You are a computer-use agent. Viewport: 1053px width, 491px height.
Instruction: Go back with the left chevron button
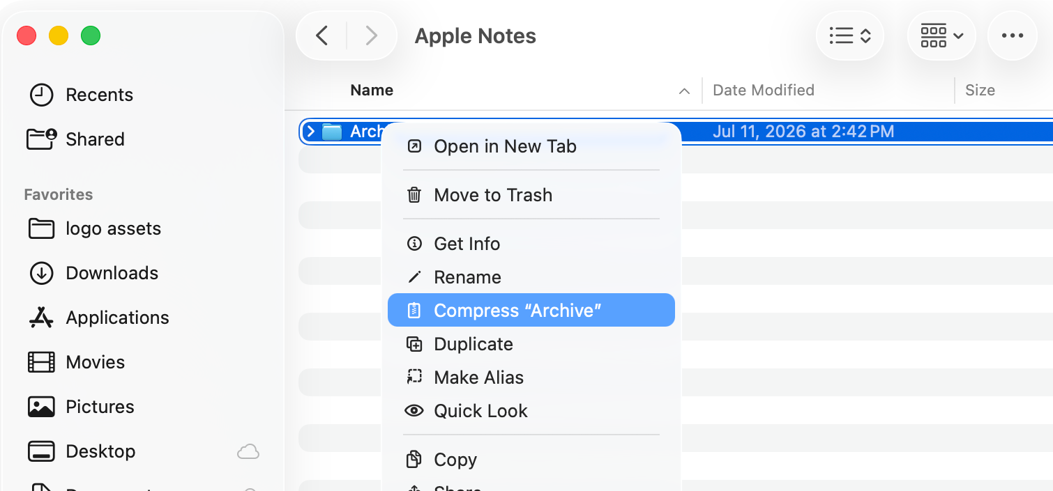[322, 36]
